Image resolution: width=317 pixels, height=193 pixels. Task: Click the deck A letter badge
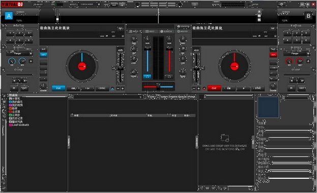click(9, 16)
